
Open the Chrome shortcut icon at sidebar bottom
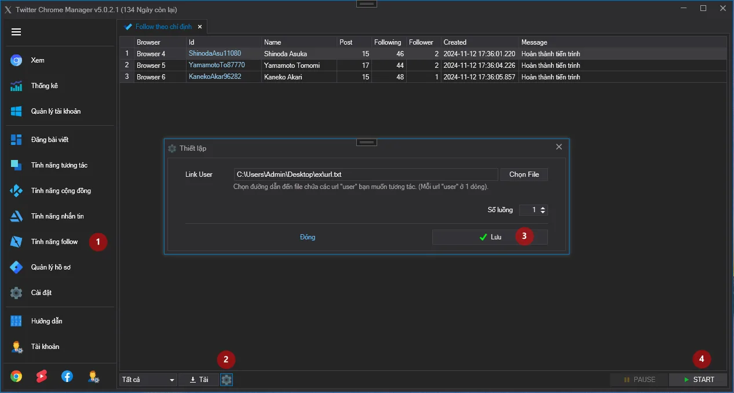click(16, 376)
